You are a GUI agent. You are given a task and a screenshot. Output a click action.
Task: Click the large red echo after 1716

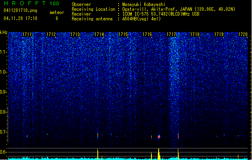(x=159, y=137)
